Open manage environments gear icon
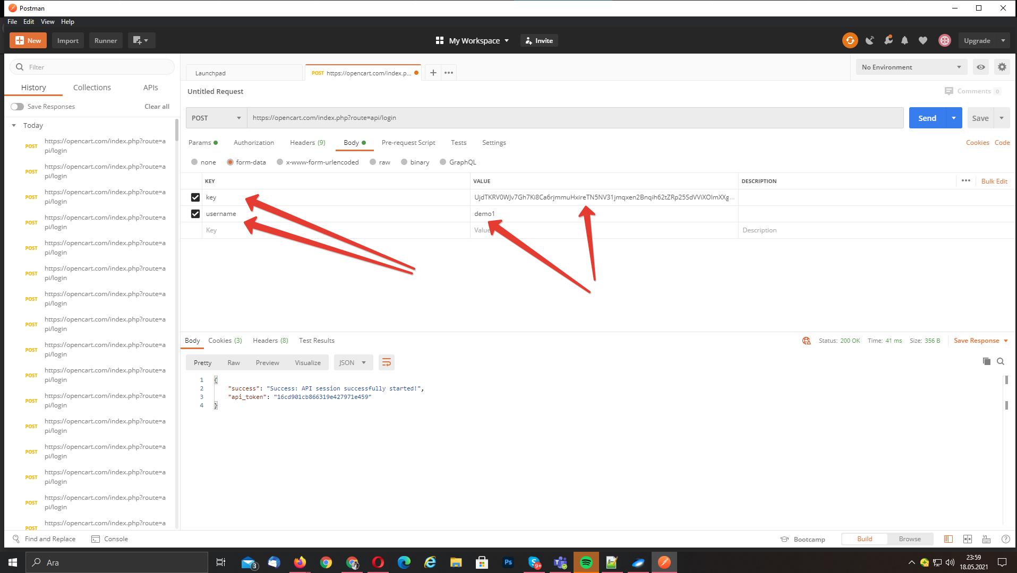This screenshot has height=573, width=1017. (x=1002, y=67)
